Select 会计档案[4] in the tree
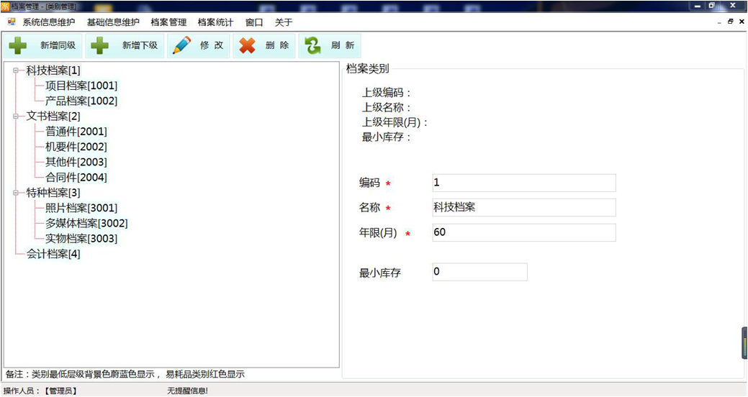 [x=53, y=254]
